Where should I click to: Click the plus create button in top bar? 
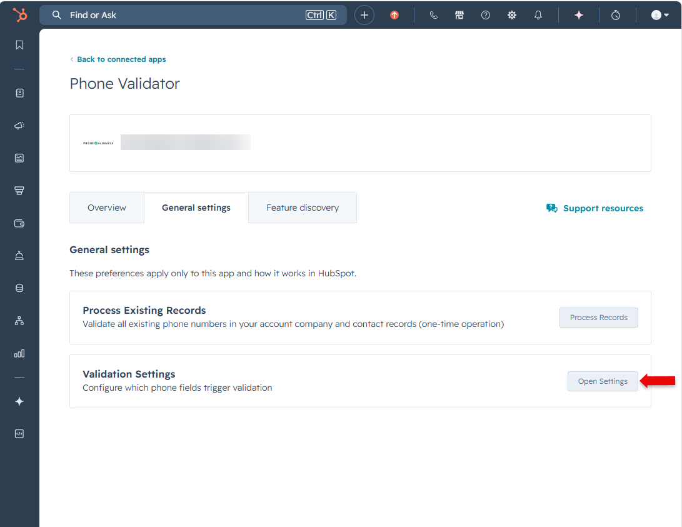(x=364, y=15)
